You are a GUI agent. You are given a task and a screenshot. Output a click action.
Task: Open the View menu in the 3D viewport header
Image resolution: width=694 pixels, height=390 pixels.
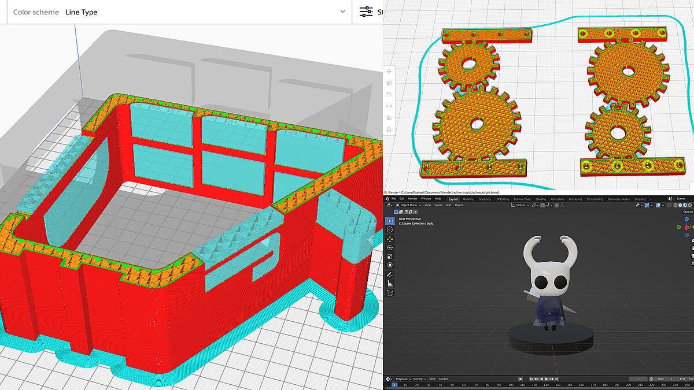427,205
